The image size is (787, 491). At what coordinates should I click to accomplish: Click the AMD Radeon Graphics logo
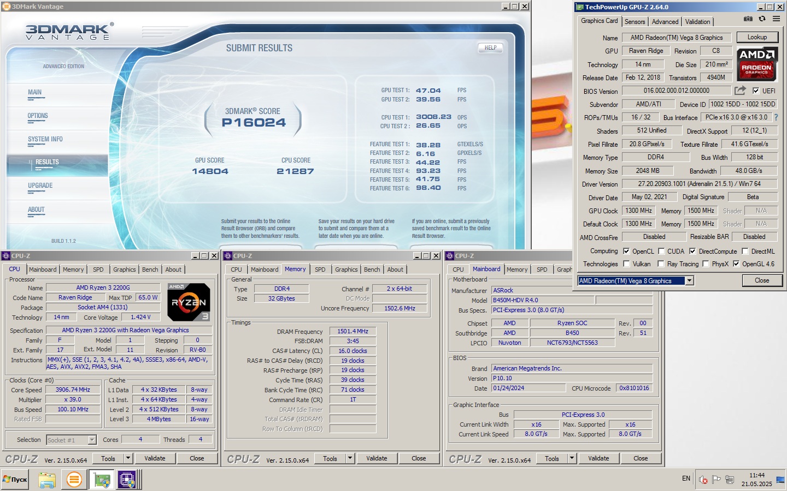click(x=757, y=63)
